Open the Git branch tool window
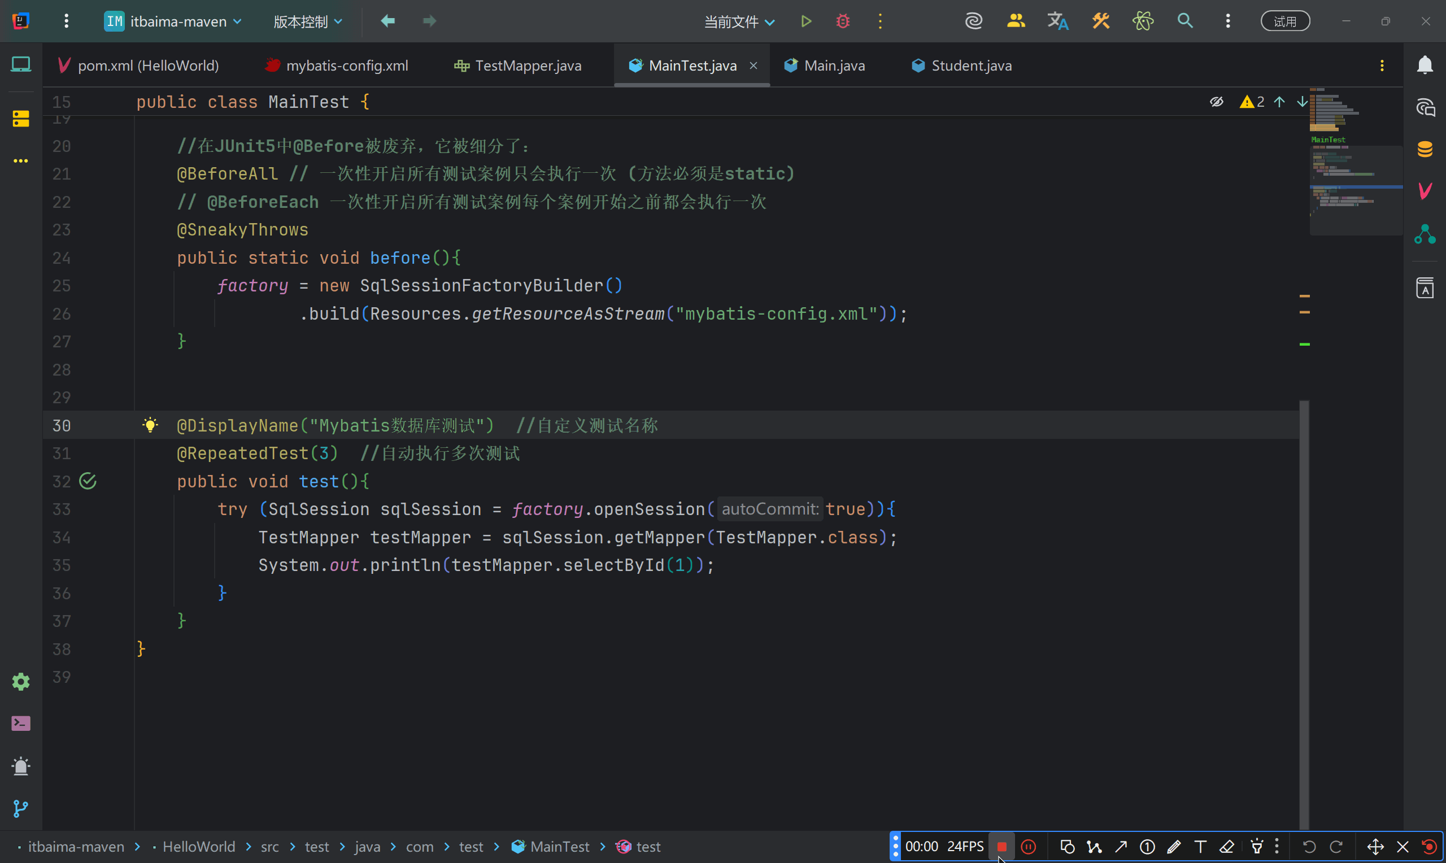1446x863 pixels. click(21, 808)
